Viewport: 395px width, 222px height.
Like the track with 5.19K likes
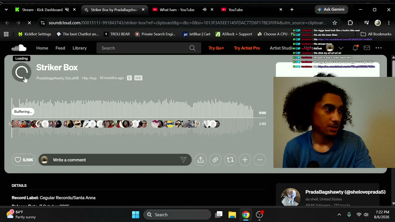coord(24,160)
